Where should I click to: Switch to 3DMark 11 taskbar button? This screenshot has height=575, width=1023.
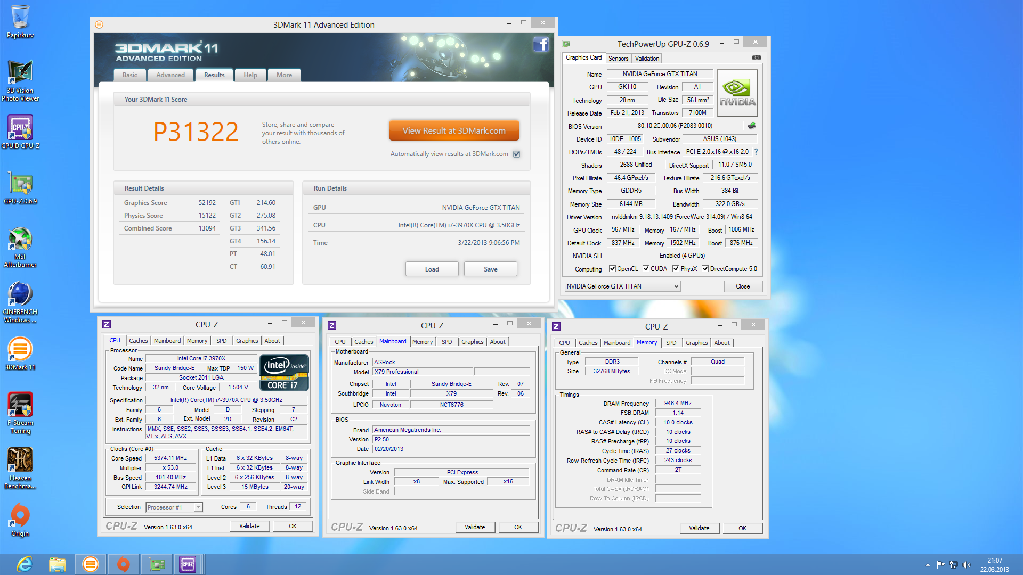pos(91,564)
